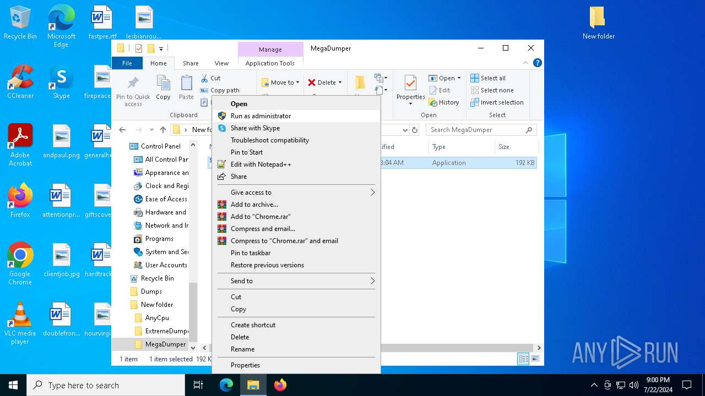Click Select all in ribbon
Screen dimensions: 705x396
pyautogui.click(x=488, y=78)
